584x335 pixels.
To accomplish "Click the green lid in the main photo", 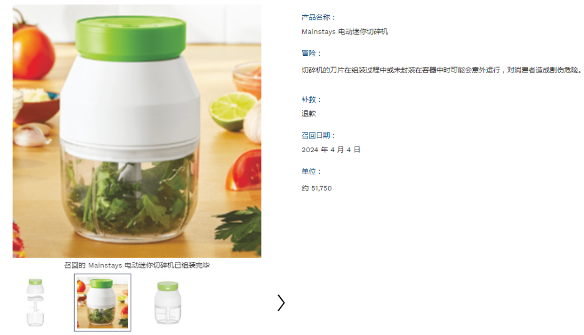I will (x=130, y=37).
